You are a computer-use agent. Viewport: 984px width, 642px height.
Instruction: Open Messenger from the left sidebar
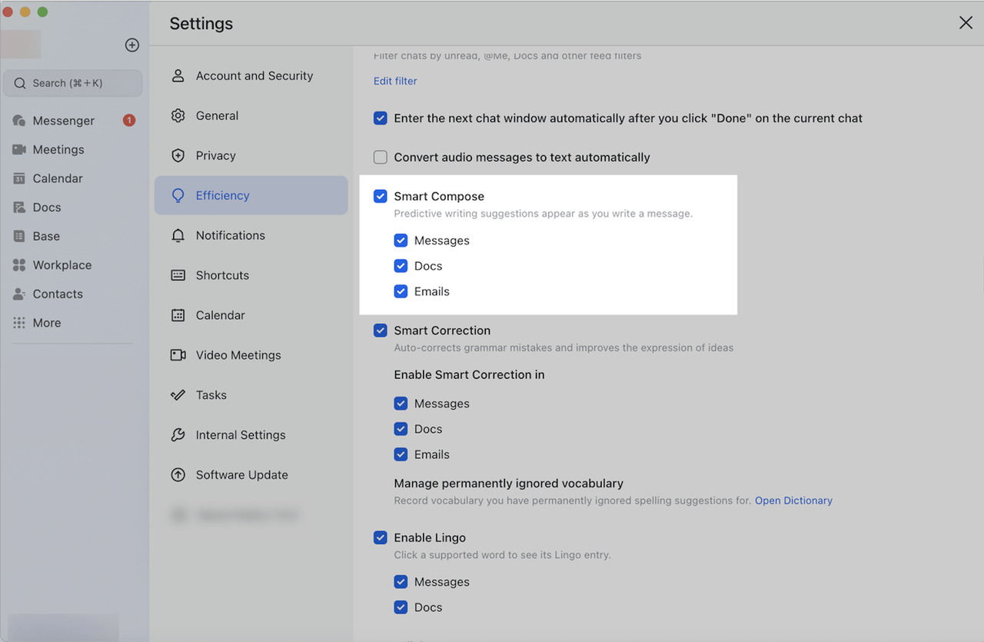coord(63,121)
